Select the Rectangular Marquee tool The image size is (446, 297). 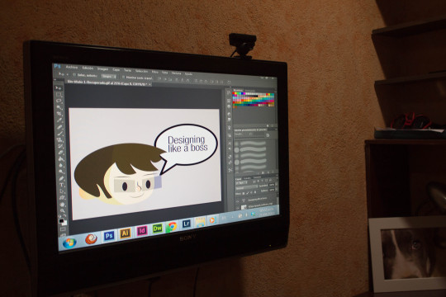pos(59,95)
